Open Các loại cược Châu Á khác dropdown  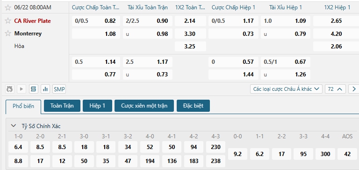286,89
